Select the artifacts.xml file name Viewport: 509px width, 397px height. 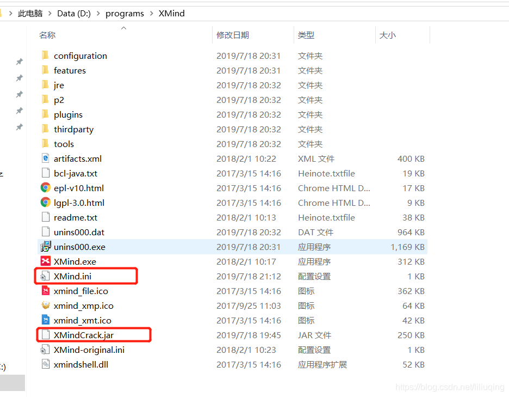coord(78,158)
